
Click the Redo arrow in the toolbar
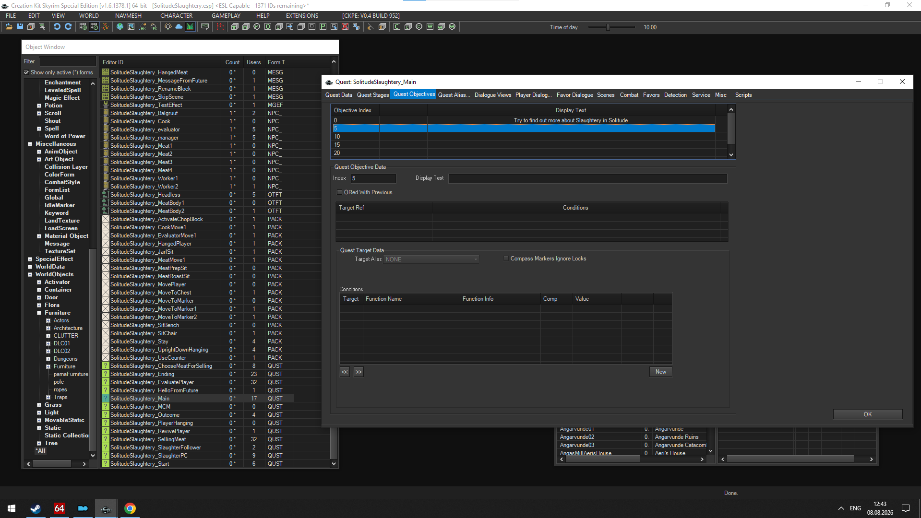[x=68, y=27]
